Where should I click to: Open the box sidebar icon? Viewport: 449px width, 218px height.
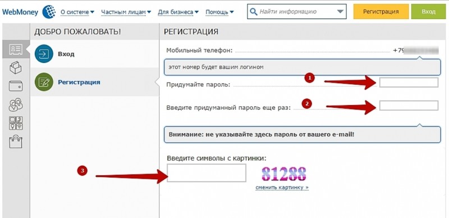[16, 67]
